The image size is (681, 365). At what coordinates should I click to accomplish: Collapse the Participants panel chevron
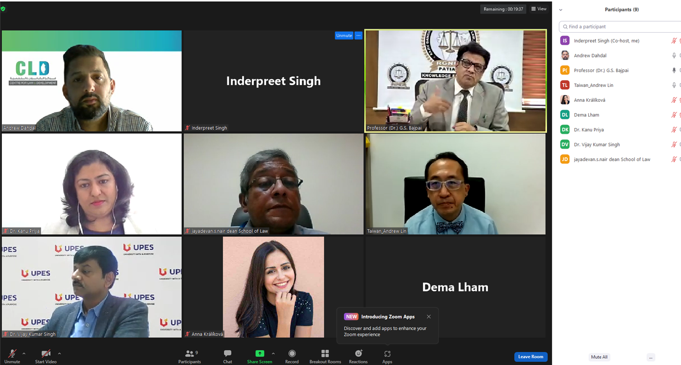(560, 9)
